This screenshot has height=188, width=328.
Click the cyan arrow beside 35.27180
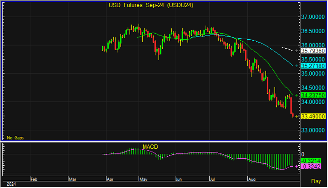[296, 66]
